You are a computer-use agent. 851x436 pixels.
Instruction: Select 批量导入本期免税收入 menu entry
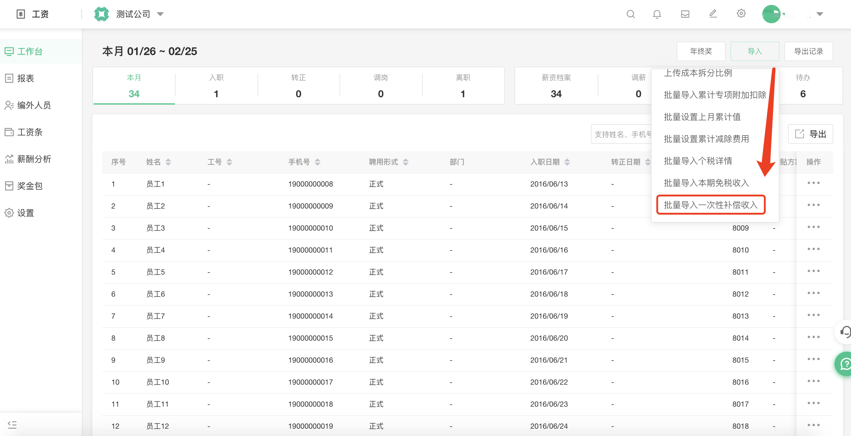tap(706, 183)
